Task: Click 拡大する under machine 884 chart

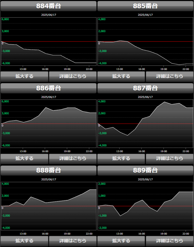Action: coord(24,77)
